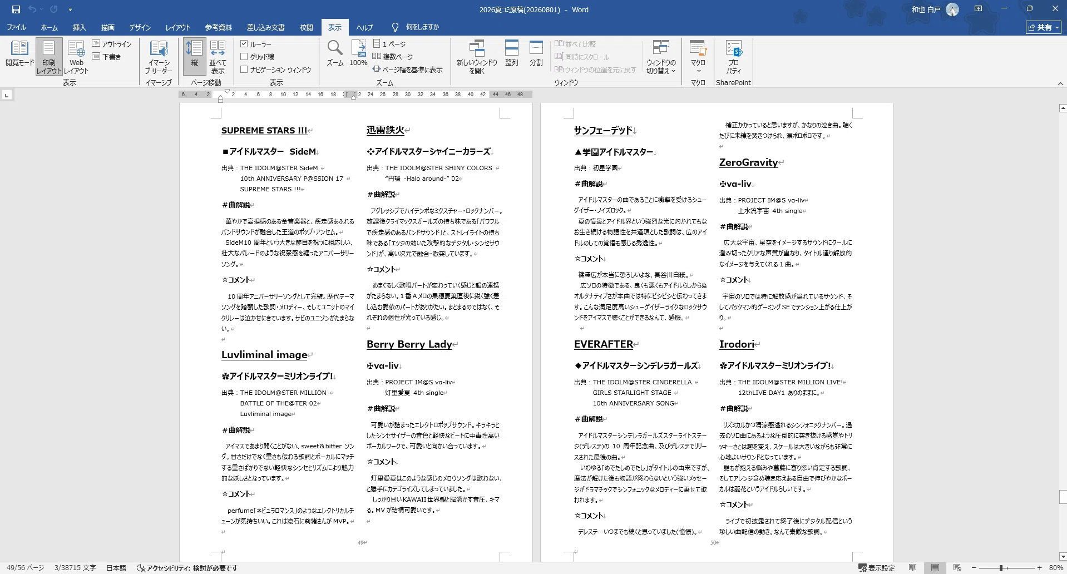Image resolution: width=1067 pixels, height=574 pixels.
Task: Split the window with 分割
Action: coord(536,54)
